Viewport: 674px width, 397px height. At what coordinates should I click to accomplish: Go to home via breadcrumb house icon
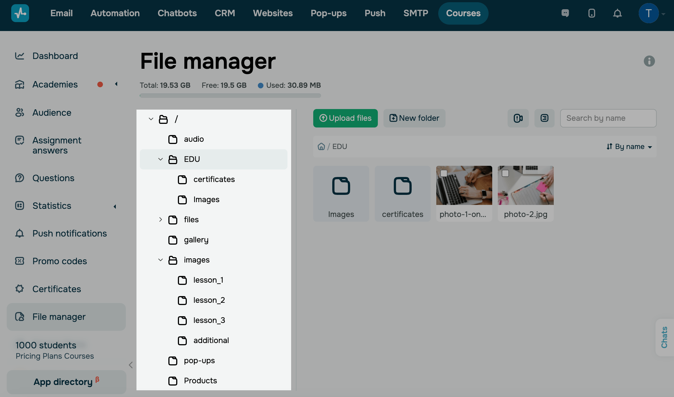click(321, 146)
